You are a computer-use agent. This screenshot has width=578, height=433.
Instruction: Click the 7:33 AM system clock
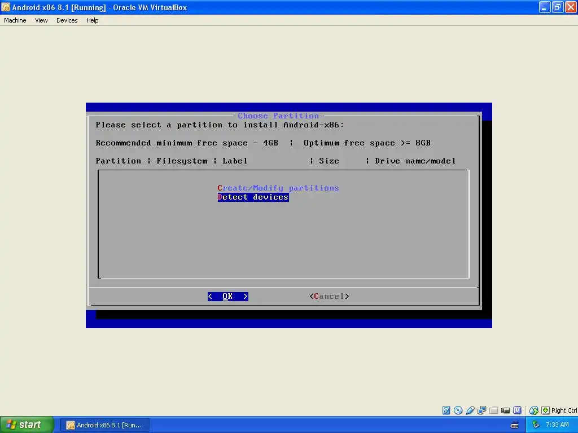(557, 425)
